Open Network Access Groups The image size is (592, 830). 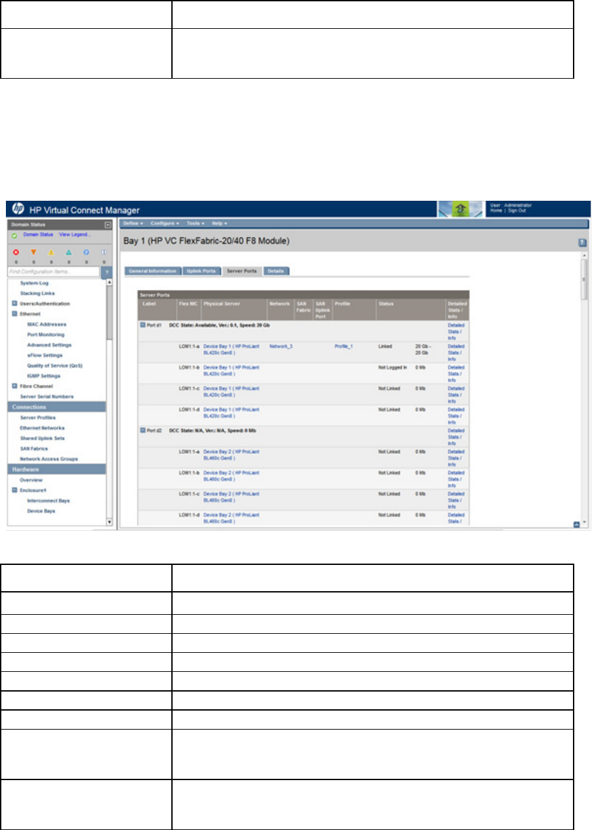click(49, 459)
